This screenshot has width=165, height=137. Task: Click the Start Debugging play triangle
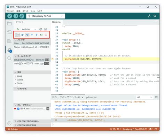pyautogui.click(x=18, y=29)
